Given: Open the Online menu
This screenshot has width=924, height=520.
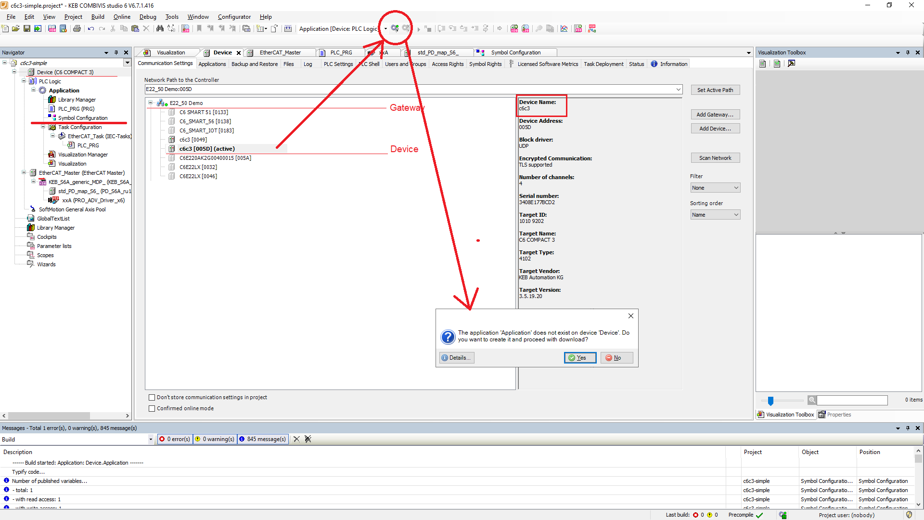Looking at the screenshot, I should pos(122,17).
